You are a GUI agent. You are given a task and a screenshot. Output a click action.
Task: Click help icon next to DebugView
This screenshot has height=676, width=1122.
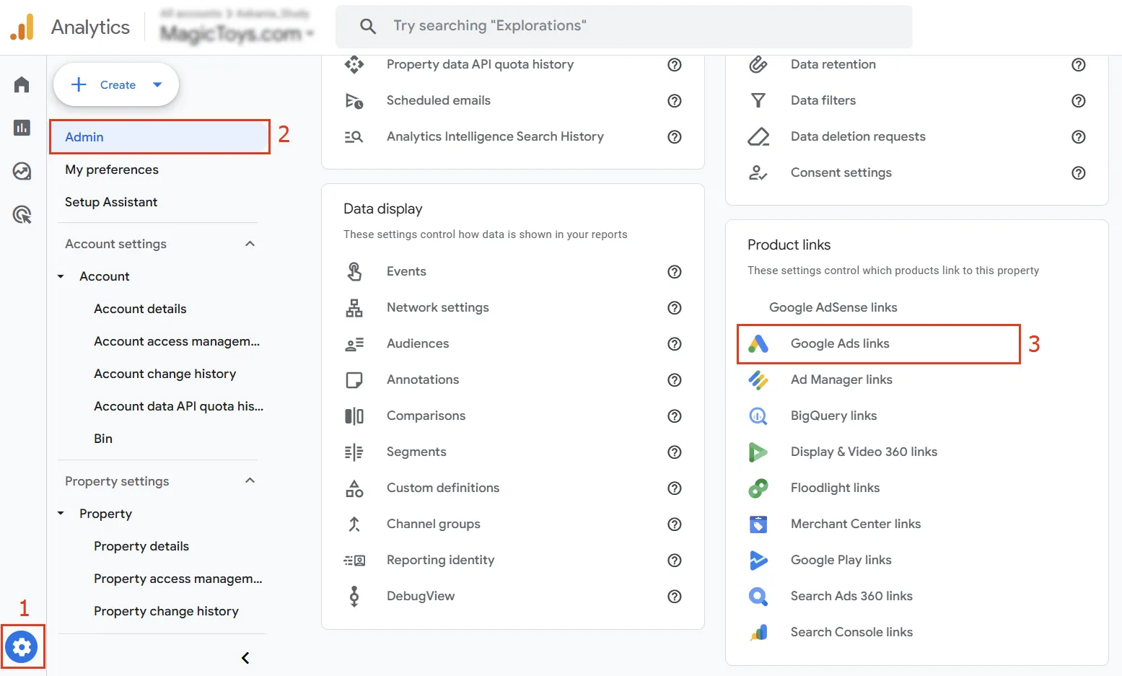click(x=674, y=597)
